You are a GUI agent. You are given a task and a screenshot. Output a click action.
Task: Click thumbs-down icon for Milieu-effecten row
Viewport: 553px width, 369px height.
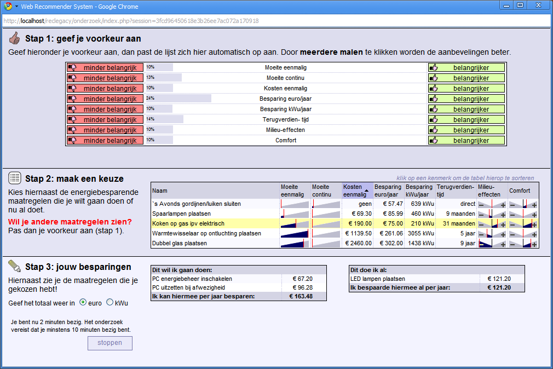coord(72,130)
